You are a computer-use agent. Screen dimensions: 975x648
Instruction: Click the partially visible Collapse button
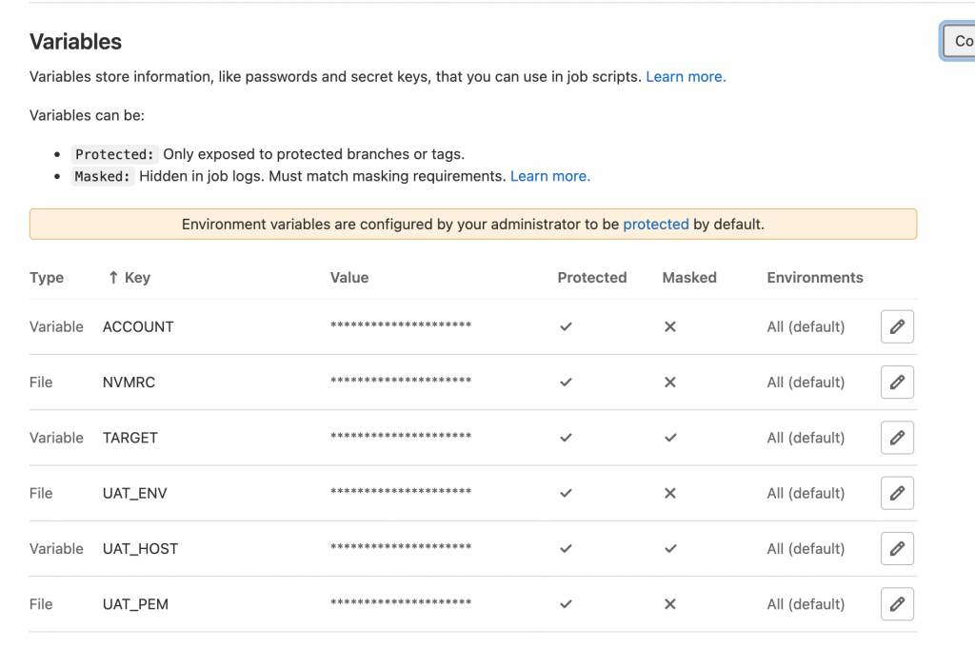click(958, 42)
